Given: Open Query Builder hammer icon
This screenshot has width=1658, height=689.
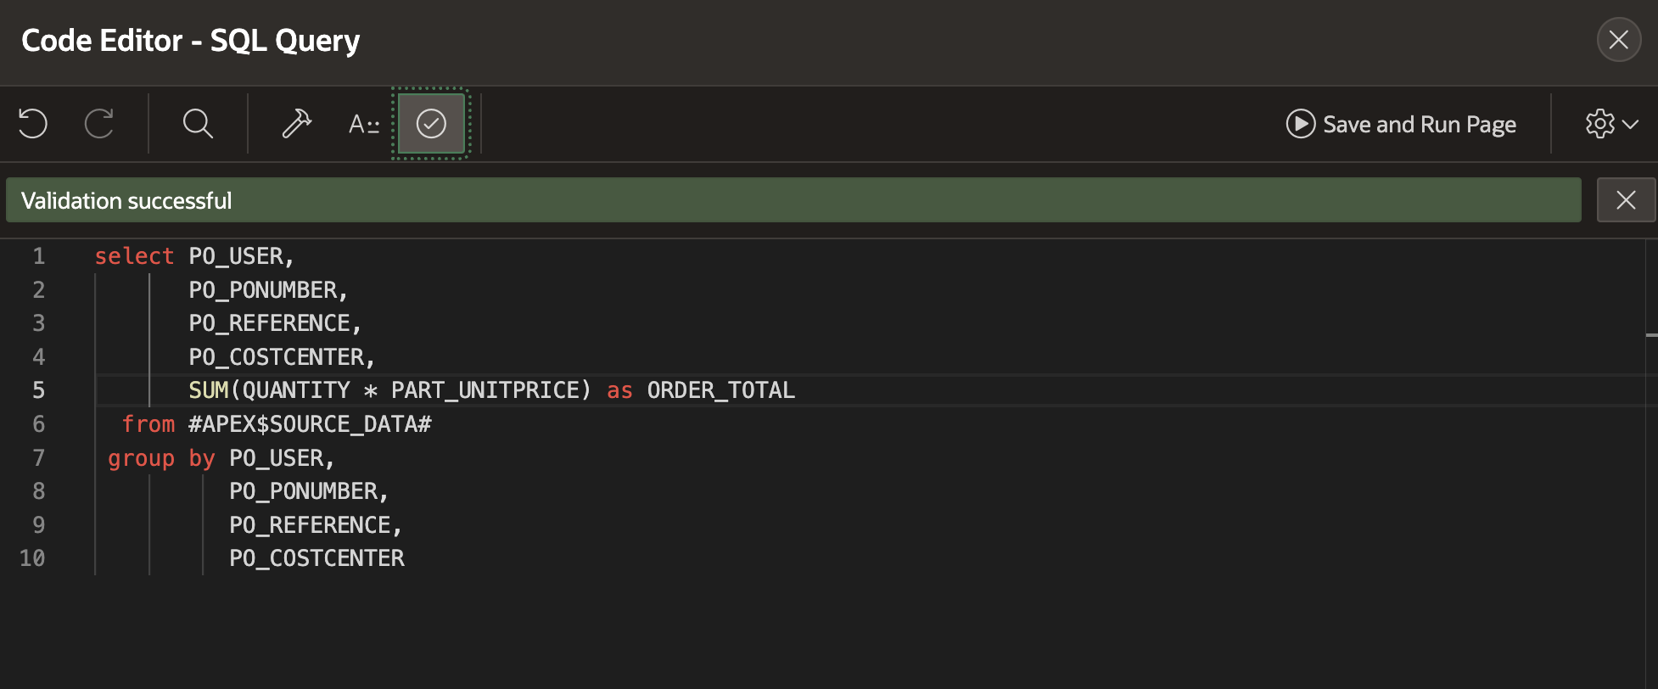Looking at the screenshot, I should click(x=296, y=124).
